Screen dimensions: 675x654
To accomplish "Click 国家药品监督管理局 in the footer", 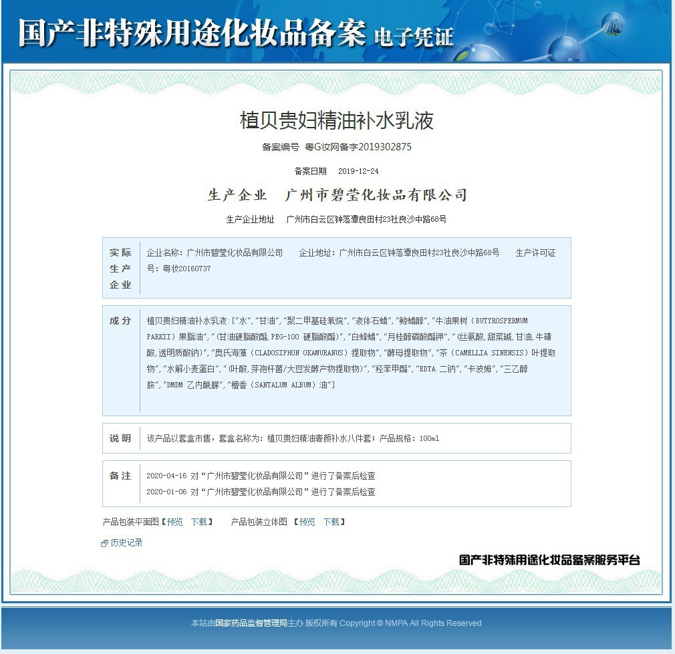I will 251,623.
